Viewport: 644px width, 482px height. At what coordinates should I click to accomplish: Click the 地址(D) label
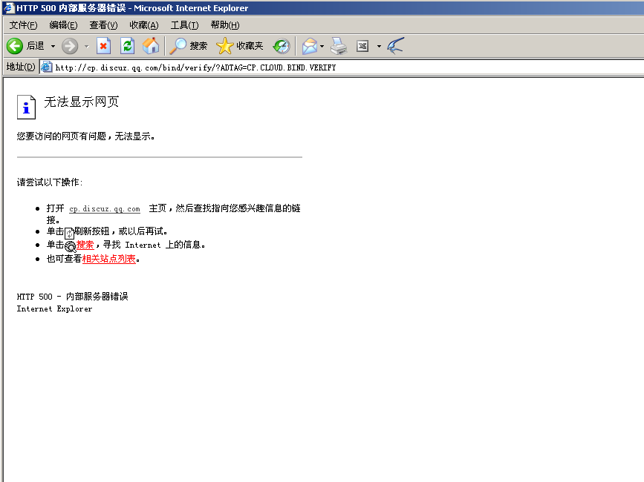pos(21,67)
